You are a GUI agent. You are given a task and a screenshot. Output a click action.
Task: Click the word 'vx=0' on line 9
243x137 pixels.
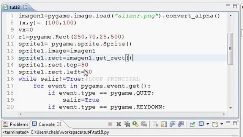[26, 30]
